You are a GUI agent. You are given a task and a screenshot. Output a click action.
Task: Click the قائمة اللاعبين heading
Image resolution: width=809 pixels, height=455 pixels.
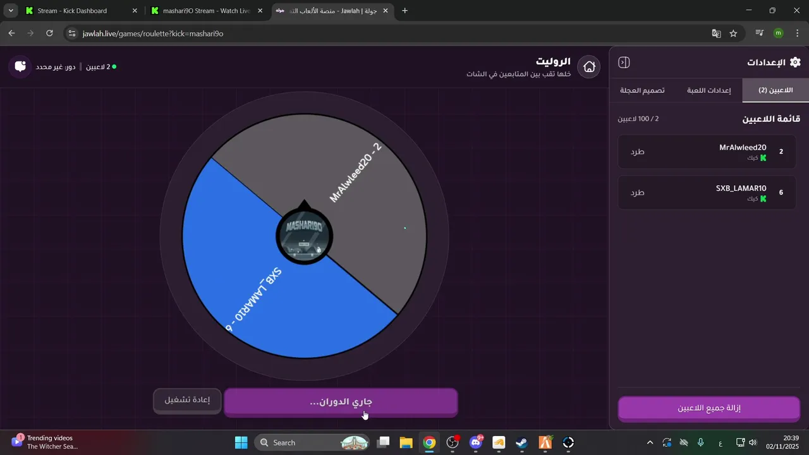click(x=771, y=119)
